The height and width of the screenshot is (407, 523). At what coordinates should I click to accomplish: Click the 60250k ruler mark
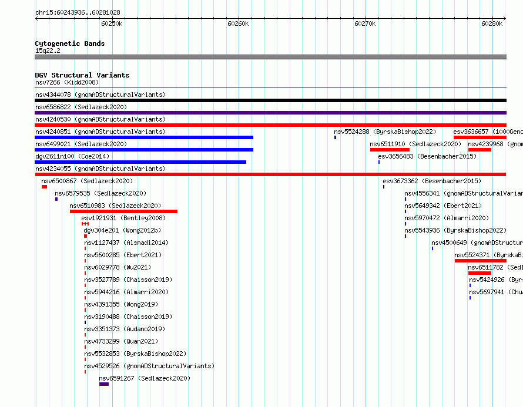[112, 23]
